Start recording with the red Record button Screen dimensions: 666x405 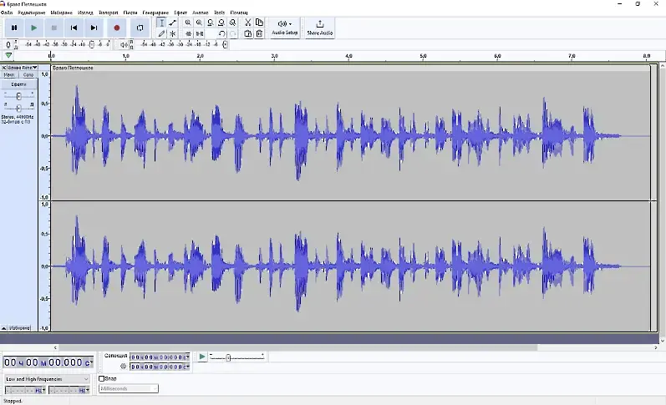click(117, 28)
